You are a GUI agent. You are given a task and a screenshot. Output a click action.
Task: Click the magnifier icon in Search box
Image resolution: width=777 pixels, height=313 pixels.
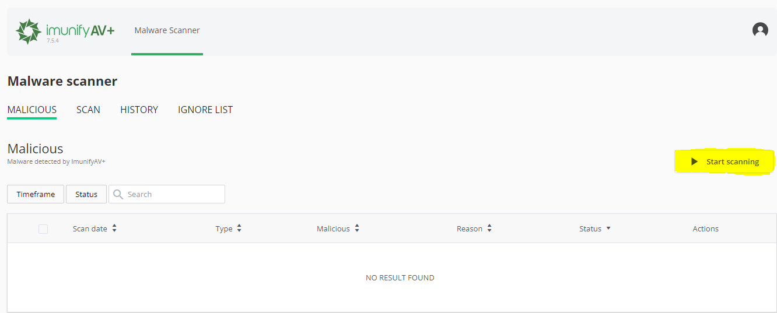pyautogui.click(x=118, y=195)
